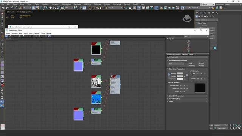Screen dimensions: 242x136
Task: Click the Diffuse color swatch
Action: coord(180,76)
